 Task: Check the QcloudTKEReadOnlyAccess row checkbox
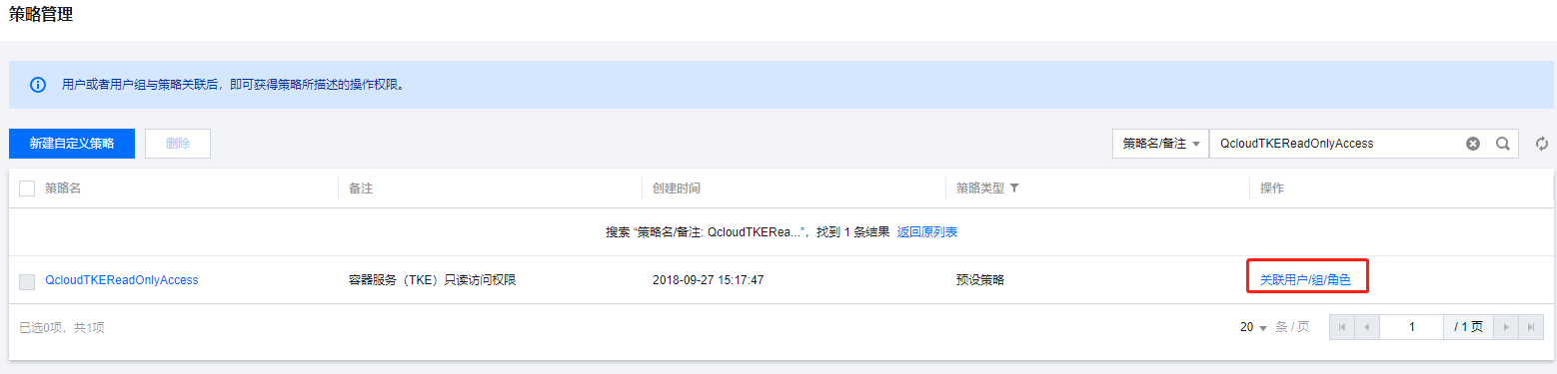coord(27,281)
